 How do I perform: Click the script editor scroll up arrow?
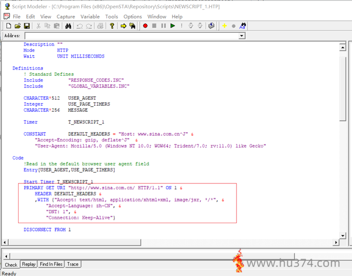(x=343, y=47)
